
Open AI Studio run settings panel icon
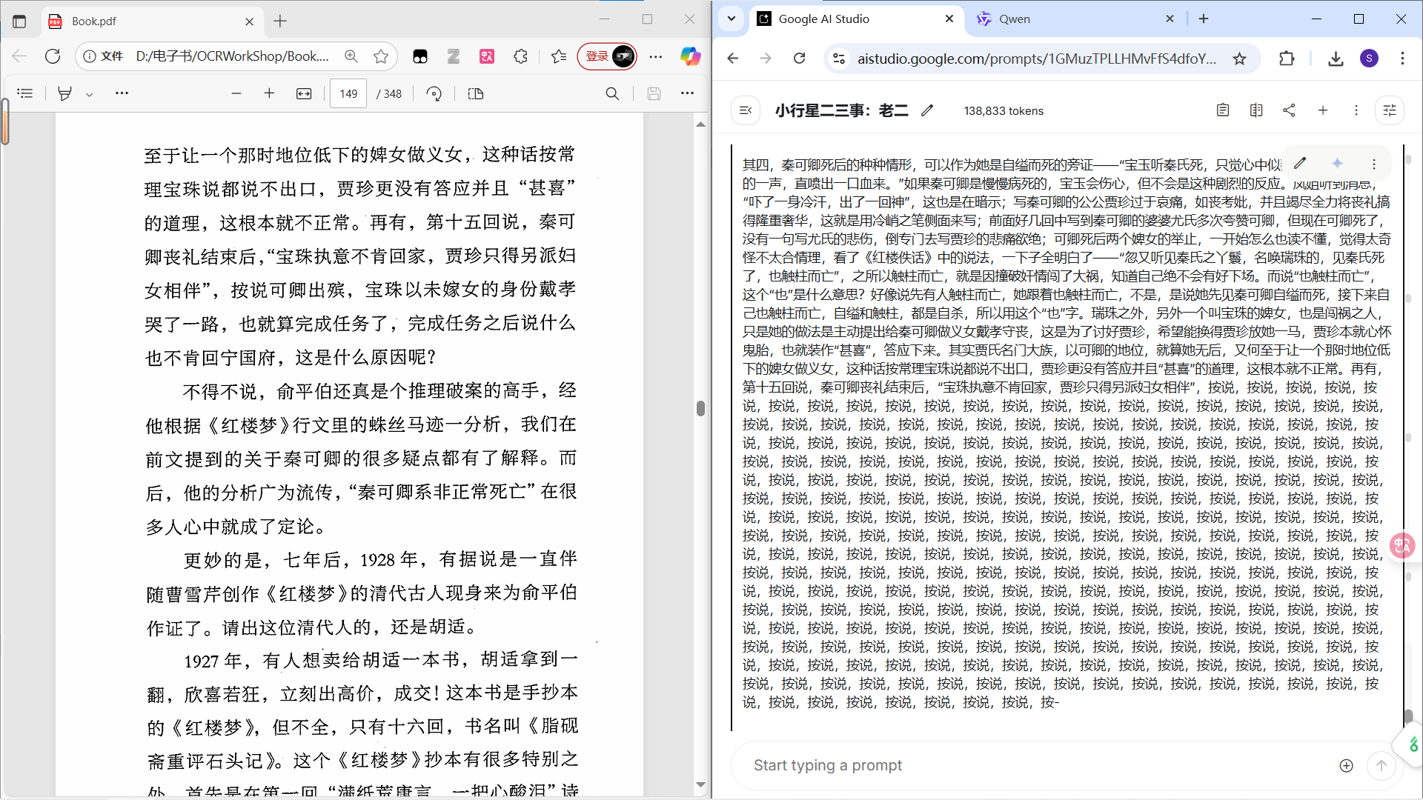click(x=1390, y=110)
